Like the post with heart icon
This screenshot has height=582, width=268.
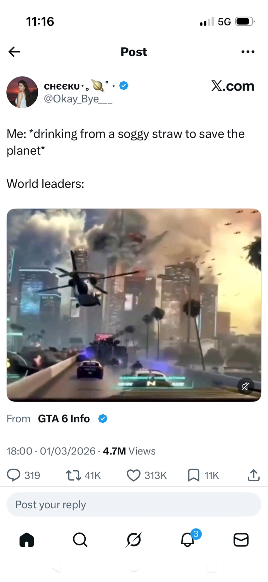[134, 475]
